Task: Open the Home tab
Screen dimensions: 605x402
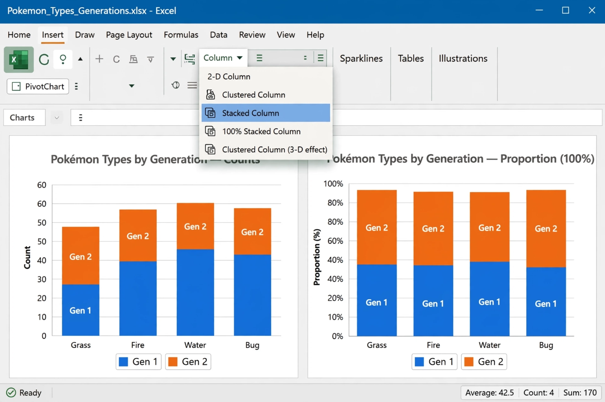Action: tap(19, 35)
